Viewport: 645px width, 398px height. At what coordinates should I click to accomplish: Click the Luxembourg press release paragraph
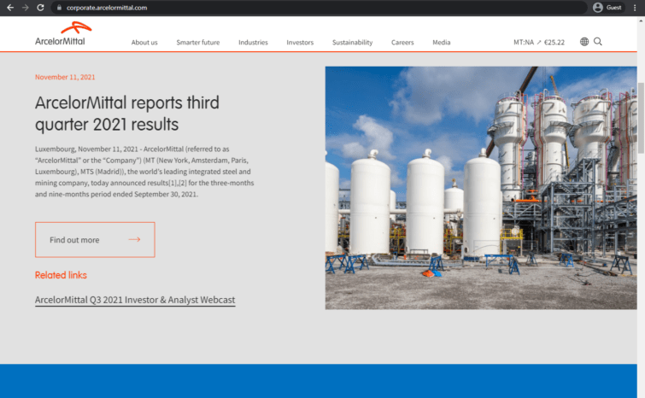pyautogui.click(x=144, y=172)
